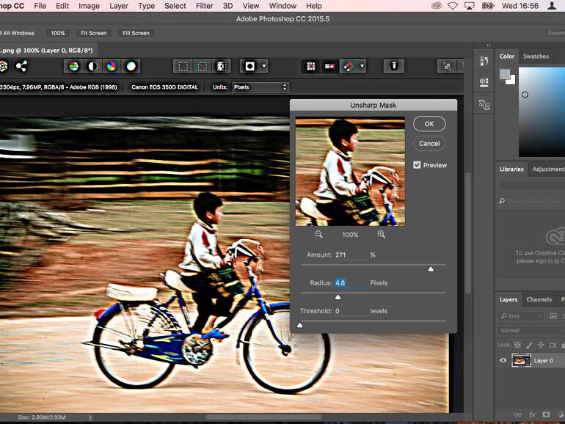Image resolution: width=565 pixels, height=424 pixels.
Task: Open the magnet tool dropdown arrow
Action: [x=362, y=66]
